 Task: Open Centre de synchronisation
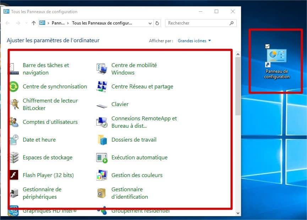[x=55, y=86]
